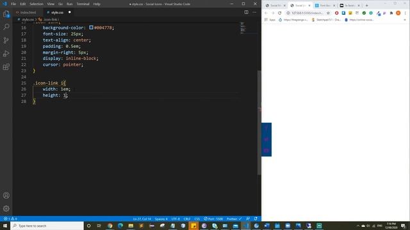410x230 pixels.
Task: Click the top icon in the blue social bar
Action: pos(266,128)
